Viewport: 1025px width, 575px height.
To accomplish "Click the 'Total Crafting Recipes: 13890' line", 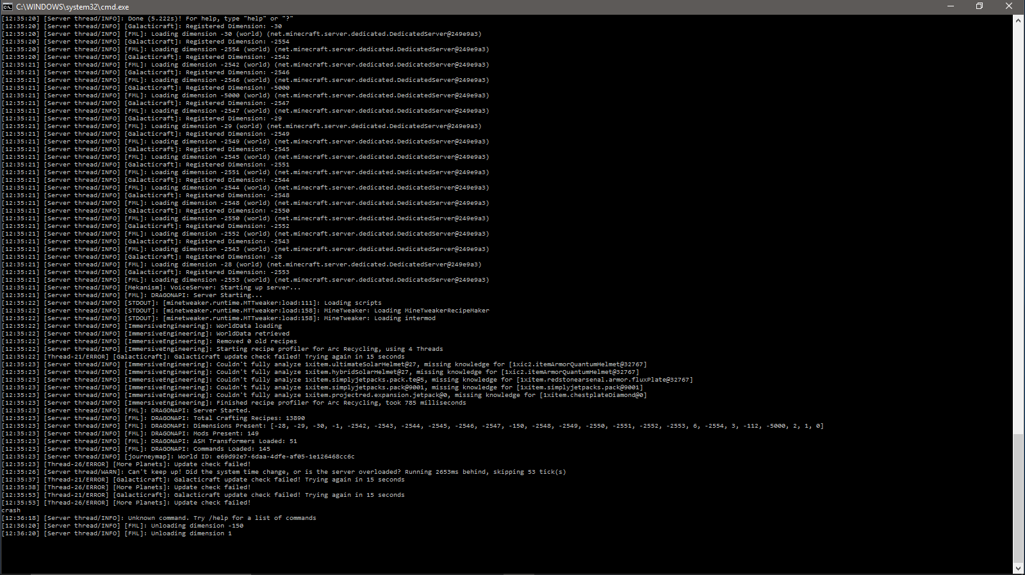I will (153, 418).
